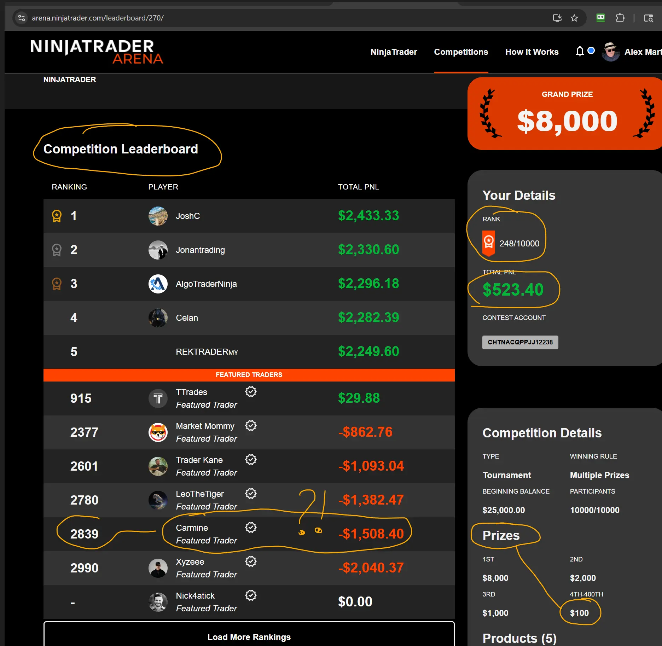Click the REKTRADERMY player name
The width and height of the screenshot is (662, 646).
[x=207, y=352]
